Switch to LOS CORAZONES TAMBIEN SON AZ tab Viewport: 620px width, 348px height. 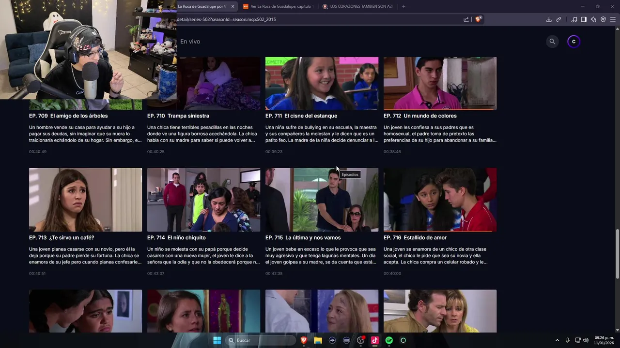(357, 6)
